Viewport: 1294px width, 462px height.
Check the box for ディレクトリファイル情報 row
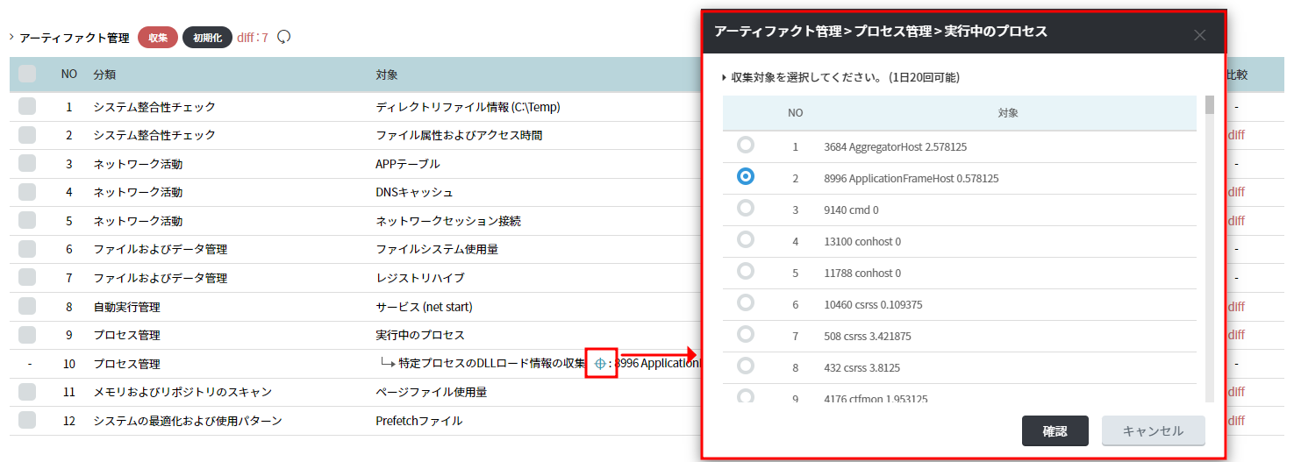(x=27, y=107)
